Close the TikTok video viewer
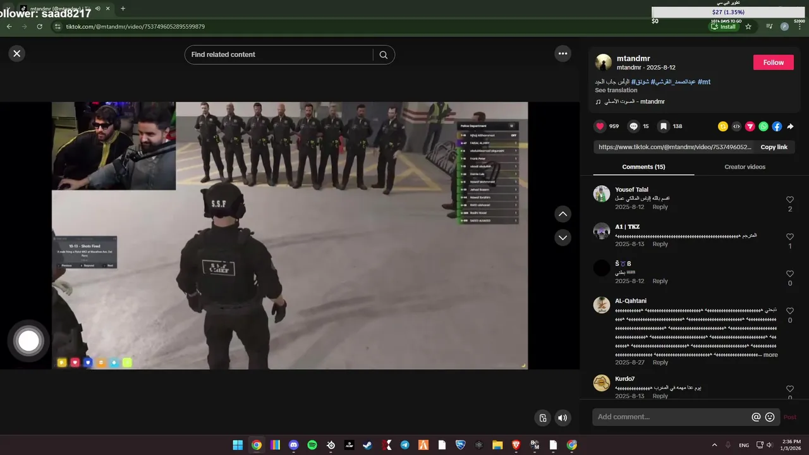This screenshot has height=455, width=809. pos(17,54)
